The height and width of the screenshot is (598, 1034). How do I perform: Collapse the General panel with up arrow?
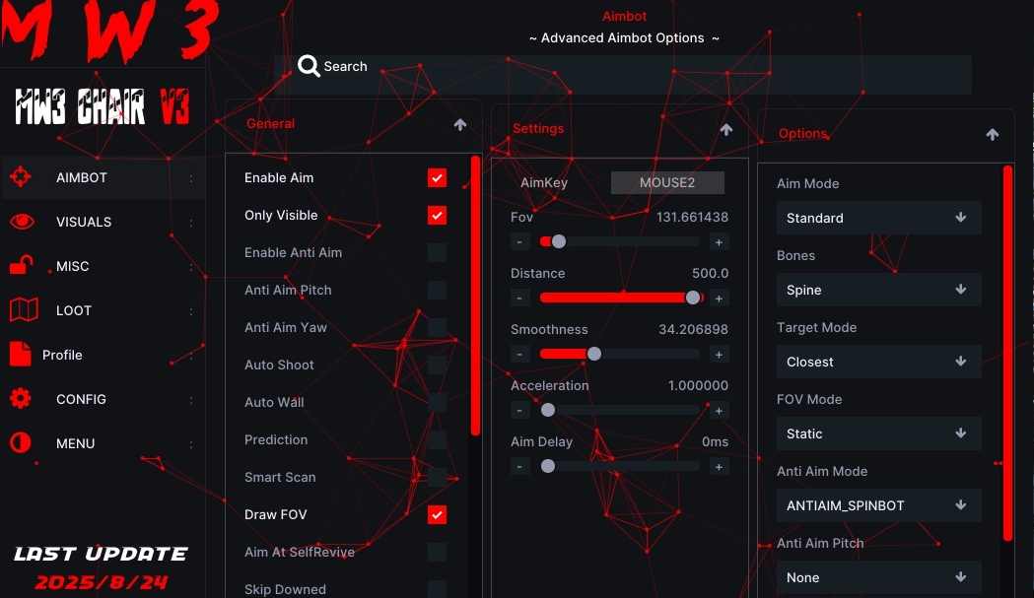[460, 125]
